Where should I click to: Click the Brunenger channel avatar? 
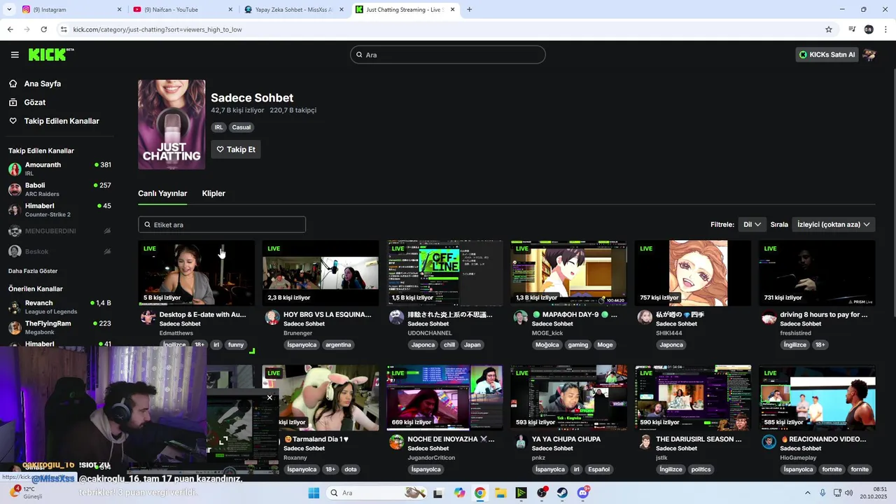pyautogui.click(x=272, y=317)
